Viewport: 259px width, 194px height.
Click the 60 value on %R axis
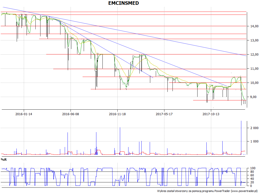[x=252, y=175]
